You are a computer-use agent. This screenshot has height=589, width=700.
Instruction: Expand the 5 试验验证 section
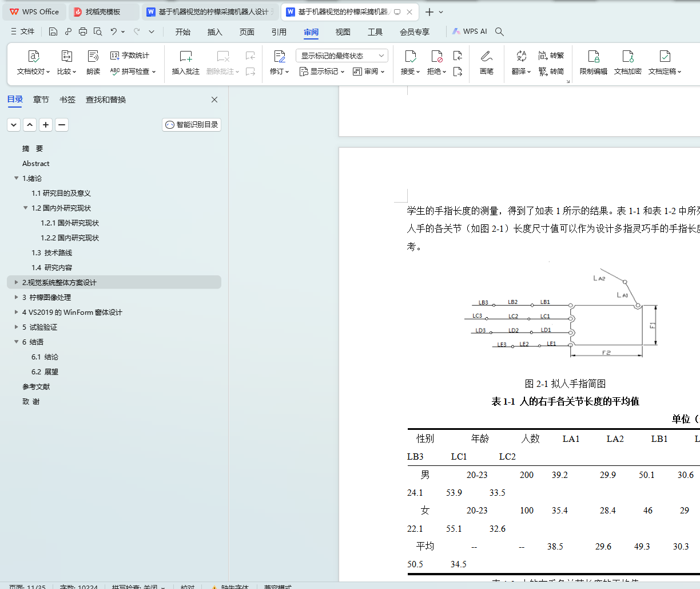pyautogui.click(x=17, y=327)
